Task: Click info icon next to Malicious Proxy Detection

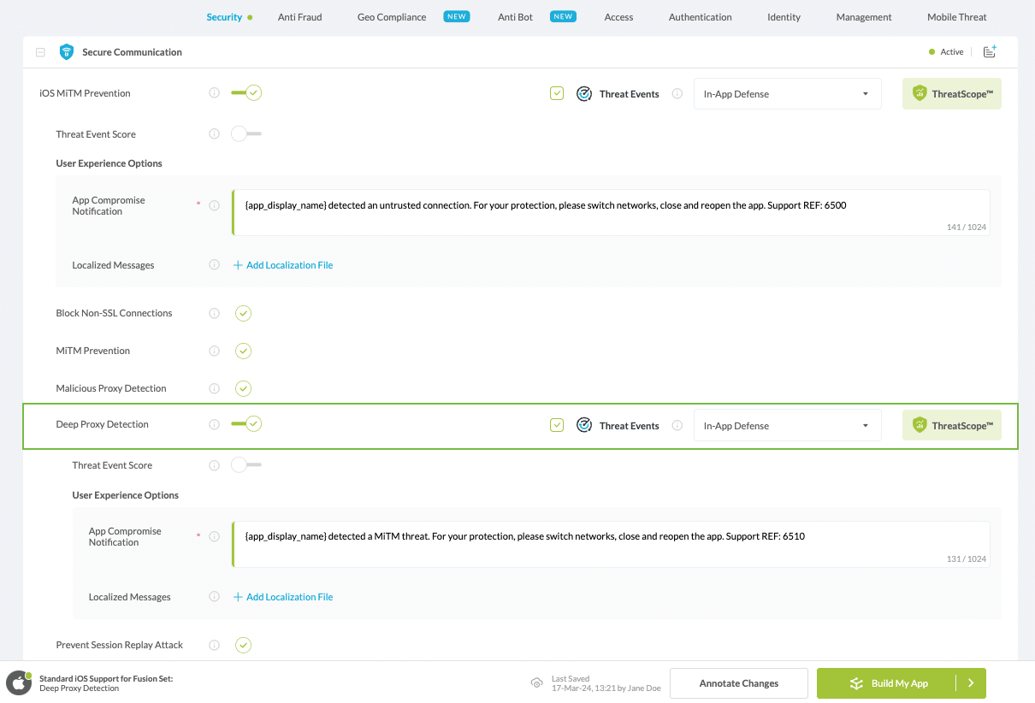Action: [x=215, y=388]
